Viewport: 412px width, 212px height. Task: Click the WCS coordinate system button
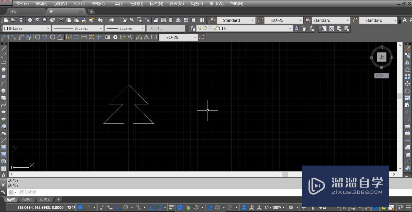pos(381,75)
